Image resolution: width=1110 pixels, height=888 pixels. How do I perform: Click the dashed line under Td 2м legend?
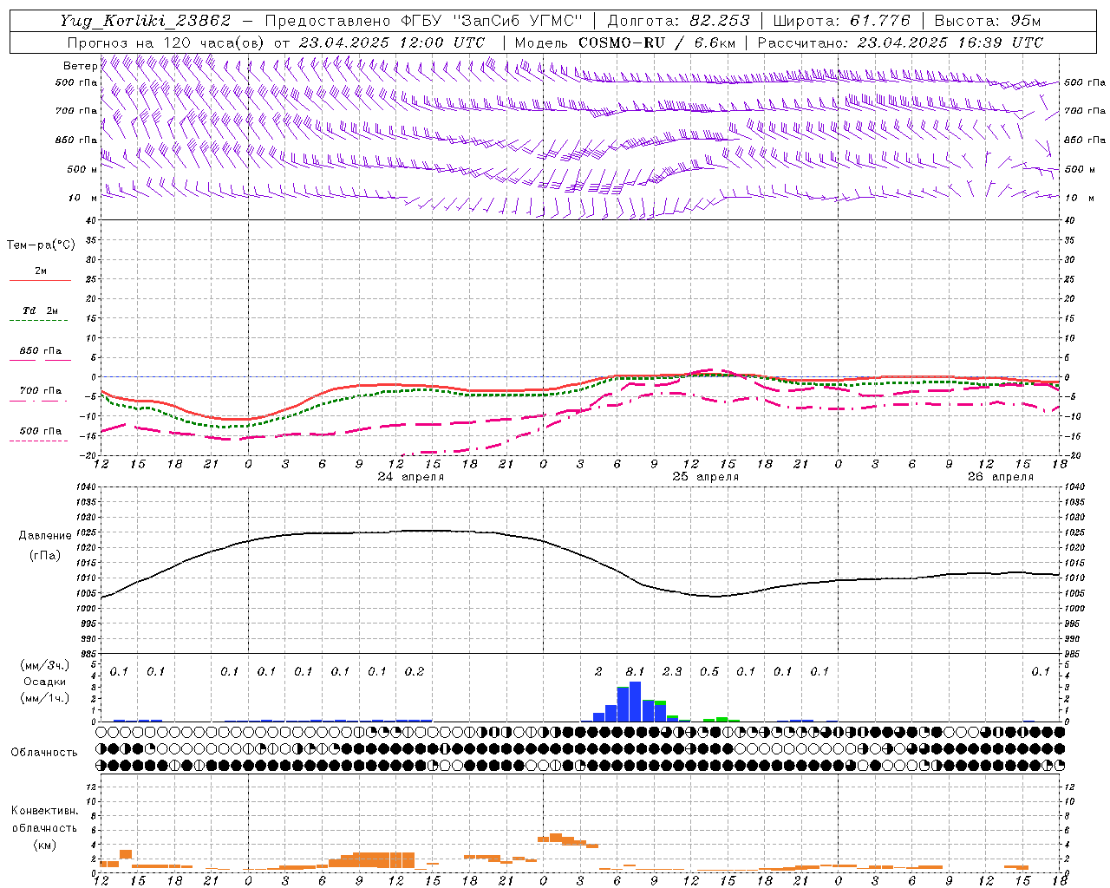click(x=40, y=321)
